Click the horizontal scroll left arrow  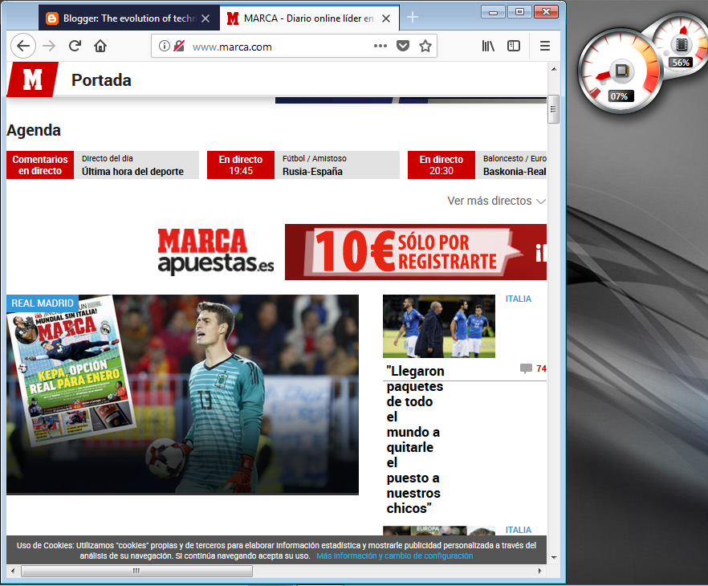[x=13, y=571]
